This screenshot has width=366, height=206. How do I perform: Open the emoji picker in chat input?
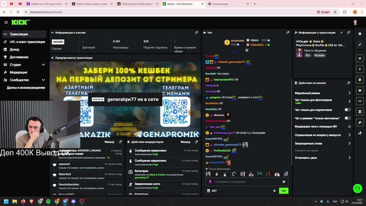coord(284,182)
